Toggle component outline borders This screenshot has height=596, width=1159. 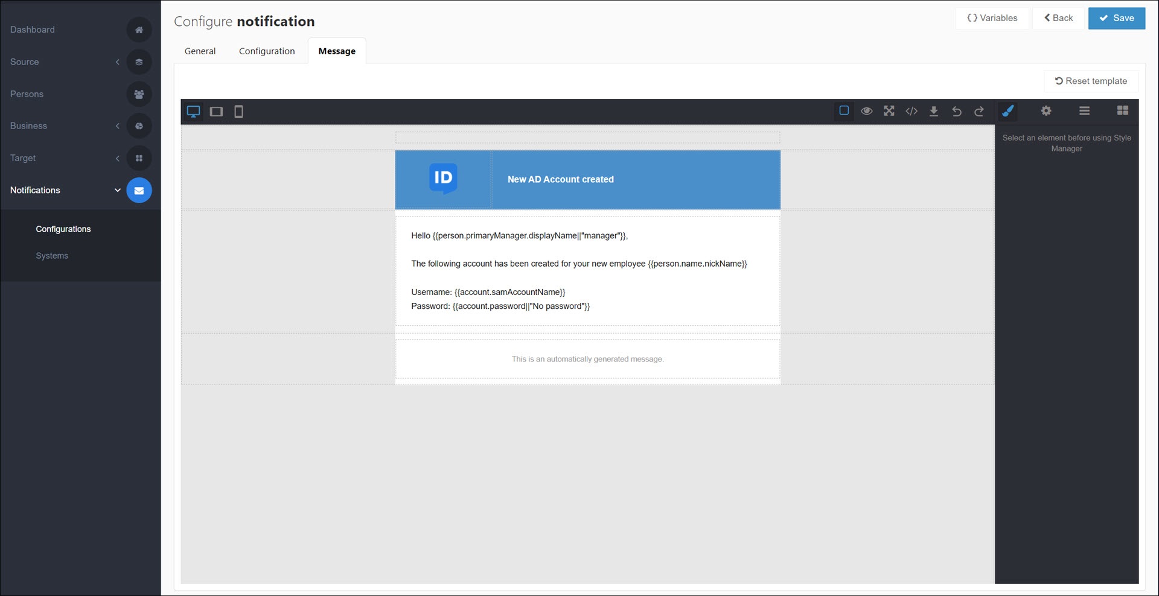[844, 111]
